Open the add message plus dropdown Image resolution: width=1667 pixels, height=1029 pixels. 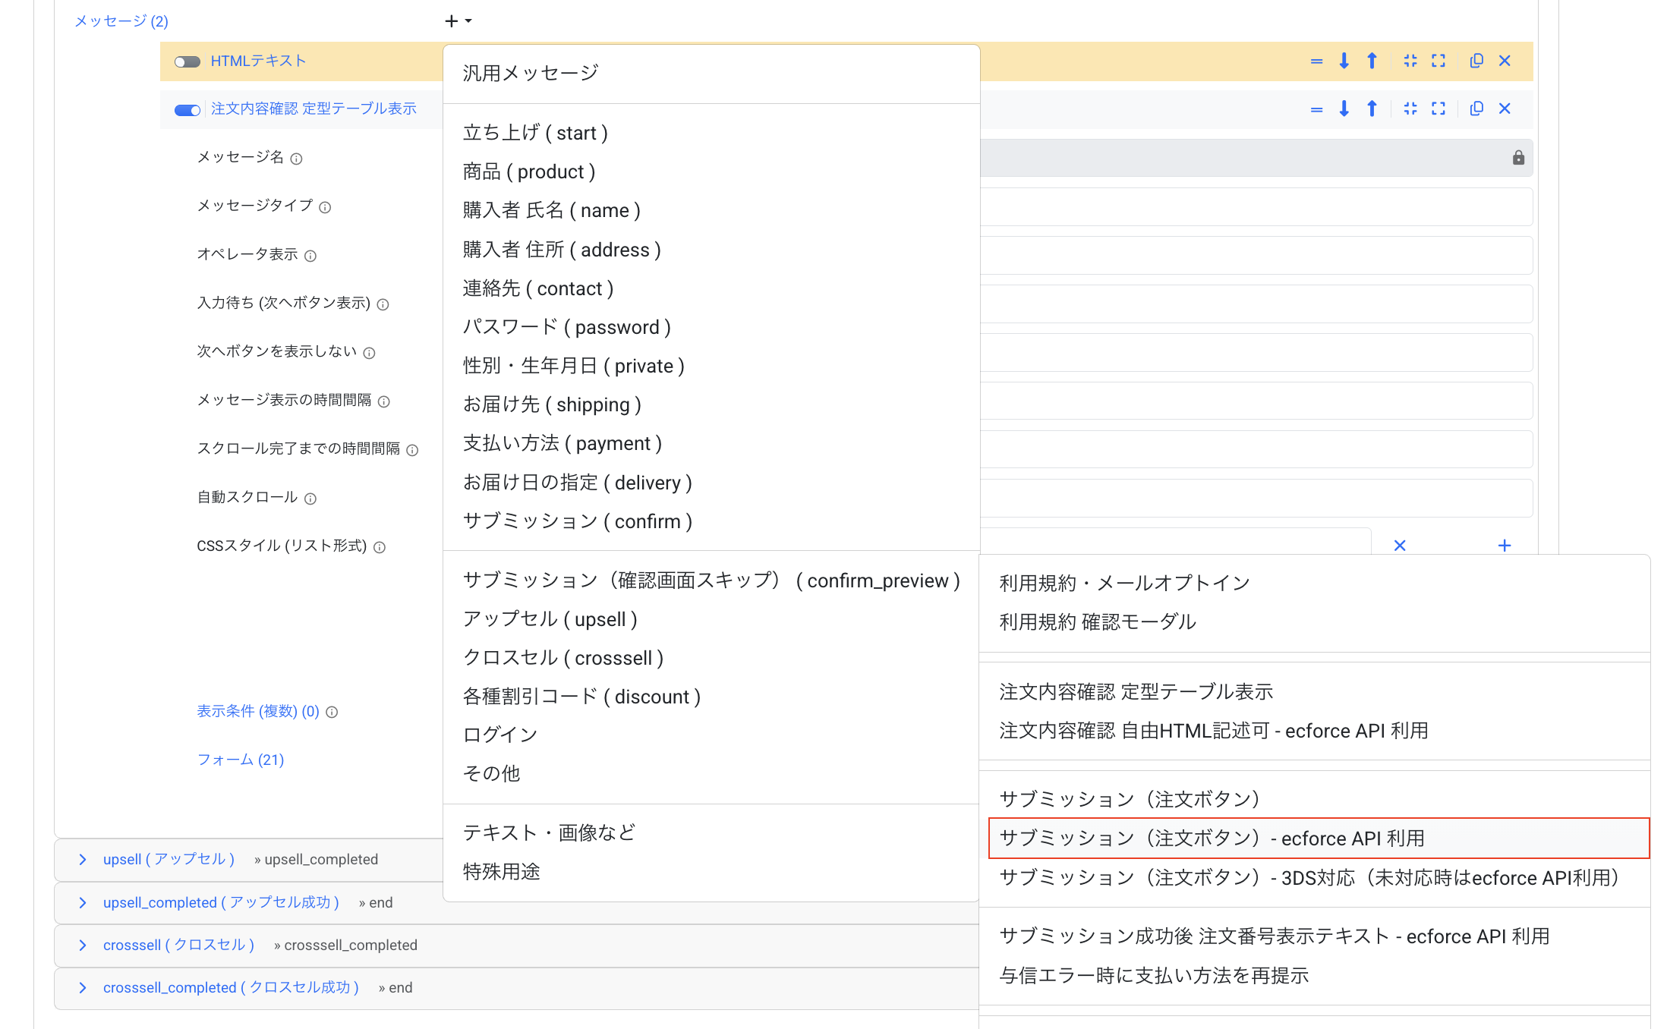click(x=458, y=20)
